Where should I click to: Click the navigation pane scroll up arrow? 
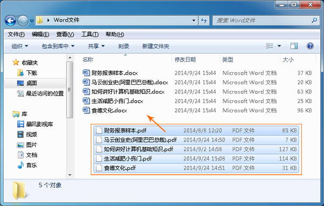tap(70, 57)
